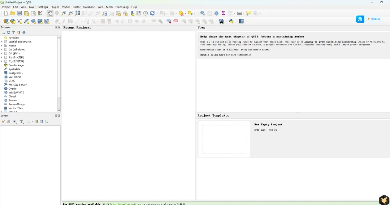Create a new Shapefile layer
The image size is (390, 205).
point(19,21)
